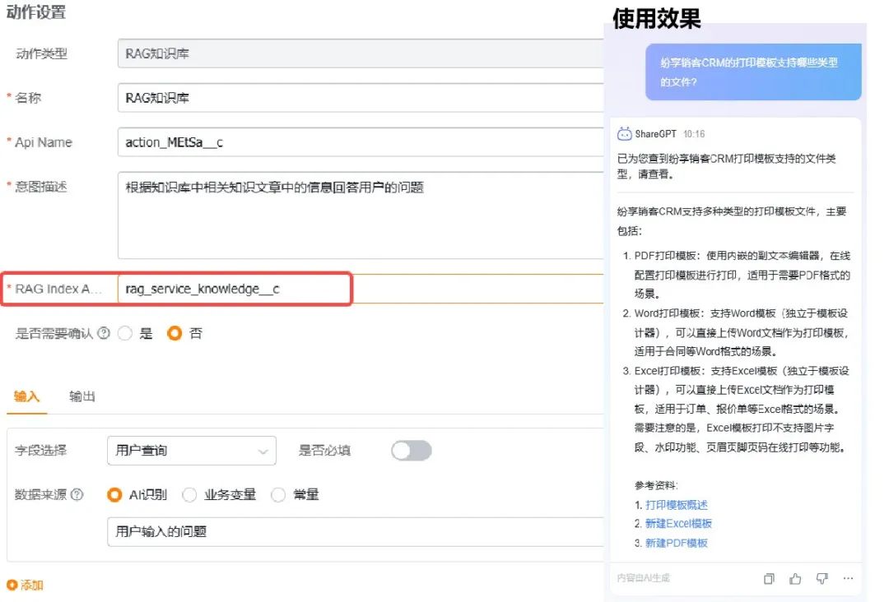This screenshot has height=602, width=889.
Task: Switch to the 输入 tab
Action: (x=26, y=396)
